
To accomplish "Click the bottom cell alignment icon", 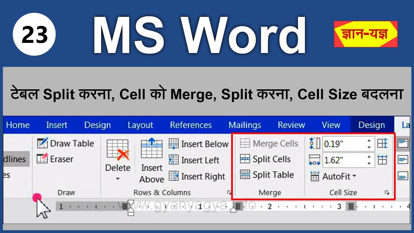I will [403, 176].
